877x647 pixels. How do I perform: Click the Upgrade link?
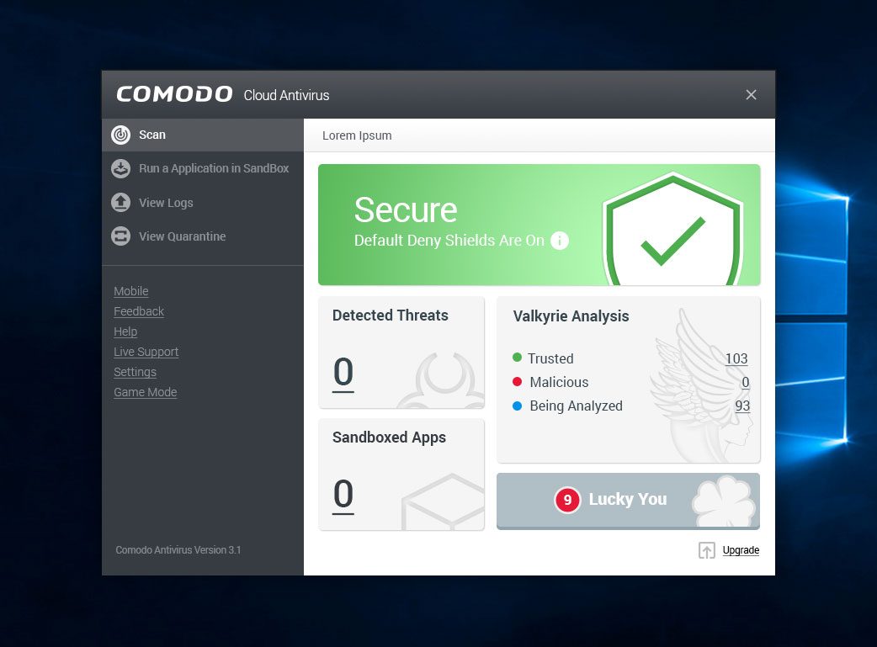pyautogui.click(x=741, y=550)
